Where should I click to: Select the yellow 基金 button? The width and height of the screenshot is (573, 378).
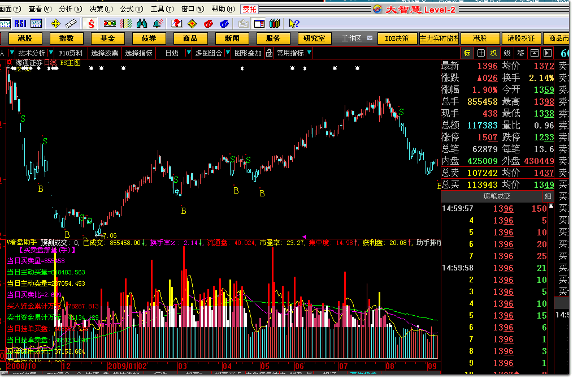click(x=107, y=38)
